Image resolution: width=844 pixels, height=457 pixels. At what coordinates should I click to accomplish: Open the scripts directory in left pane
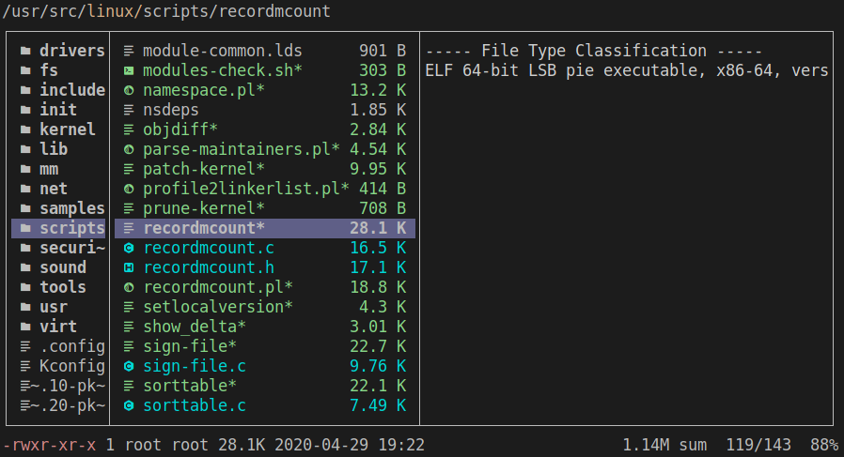(71, 228)
